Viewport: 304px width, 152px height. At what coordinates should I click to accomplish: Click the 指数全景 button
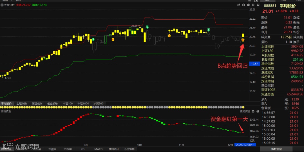(276, 149)
